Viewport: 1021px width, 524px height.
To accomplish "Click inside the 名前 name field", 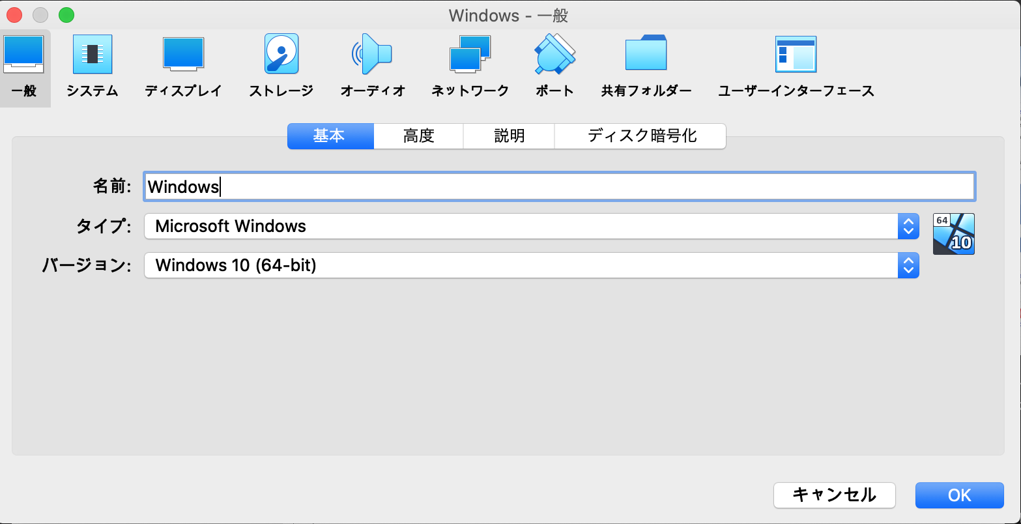I will 456,186.
